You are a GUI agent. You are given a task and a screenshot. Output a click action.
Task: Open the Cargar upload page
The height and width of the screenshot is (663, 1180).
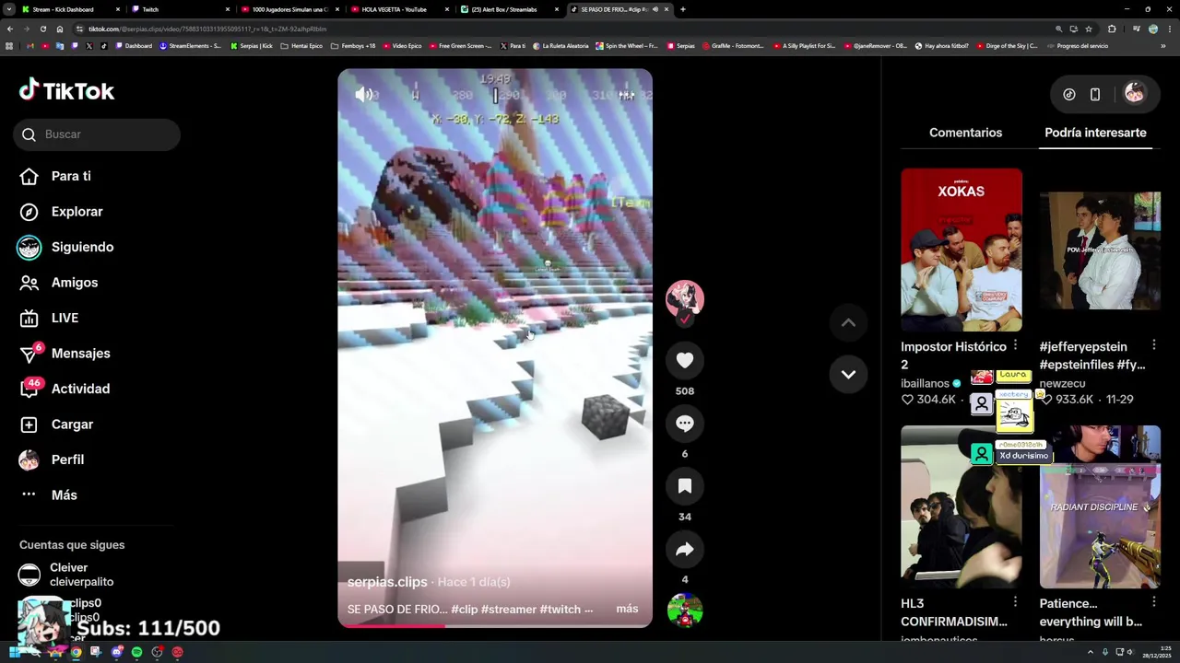pyautogui.click(x=57, y=425)
